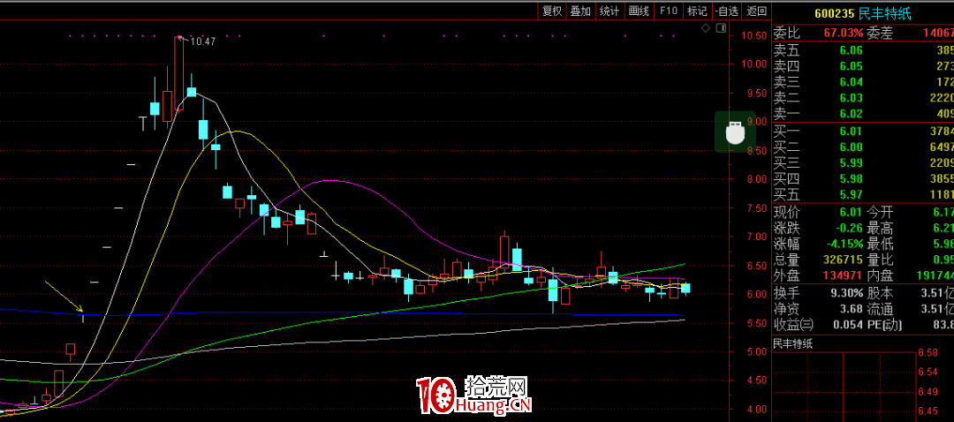Click the 涨幅 -4.15% value
Screen dimensions: 954x422
point(844,245)
